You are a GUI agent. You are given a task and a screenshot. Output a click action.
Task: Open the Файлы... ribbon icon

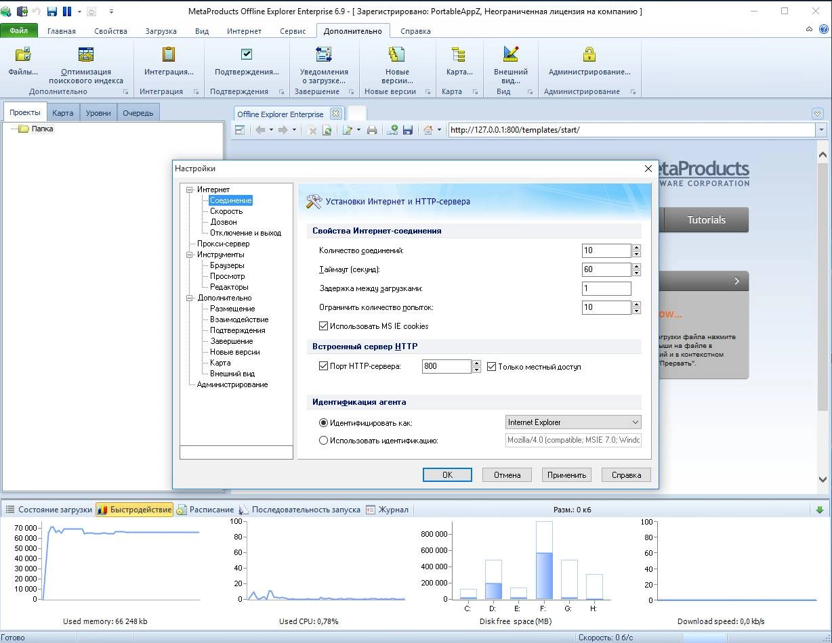tap(23, 55)
